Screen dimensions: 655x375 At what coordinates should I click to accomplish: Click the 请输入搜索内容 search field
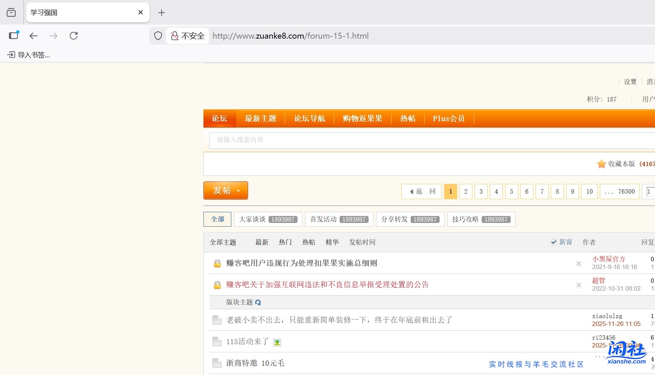click(335, 140)
